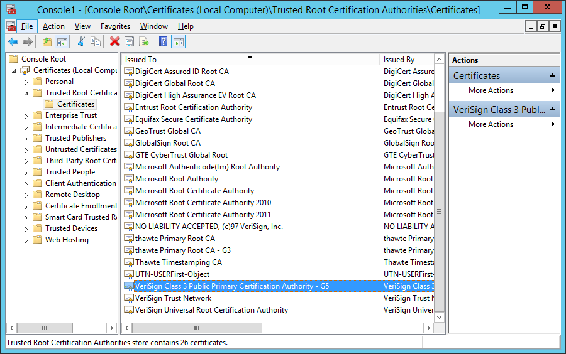Image resolution: width=566 pixels, height=354 pixels.
Task: Select Microsoft Root Certificate Authority 2011 row
Action: (x=279, y=215)
